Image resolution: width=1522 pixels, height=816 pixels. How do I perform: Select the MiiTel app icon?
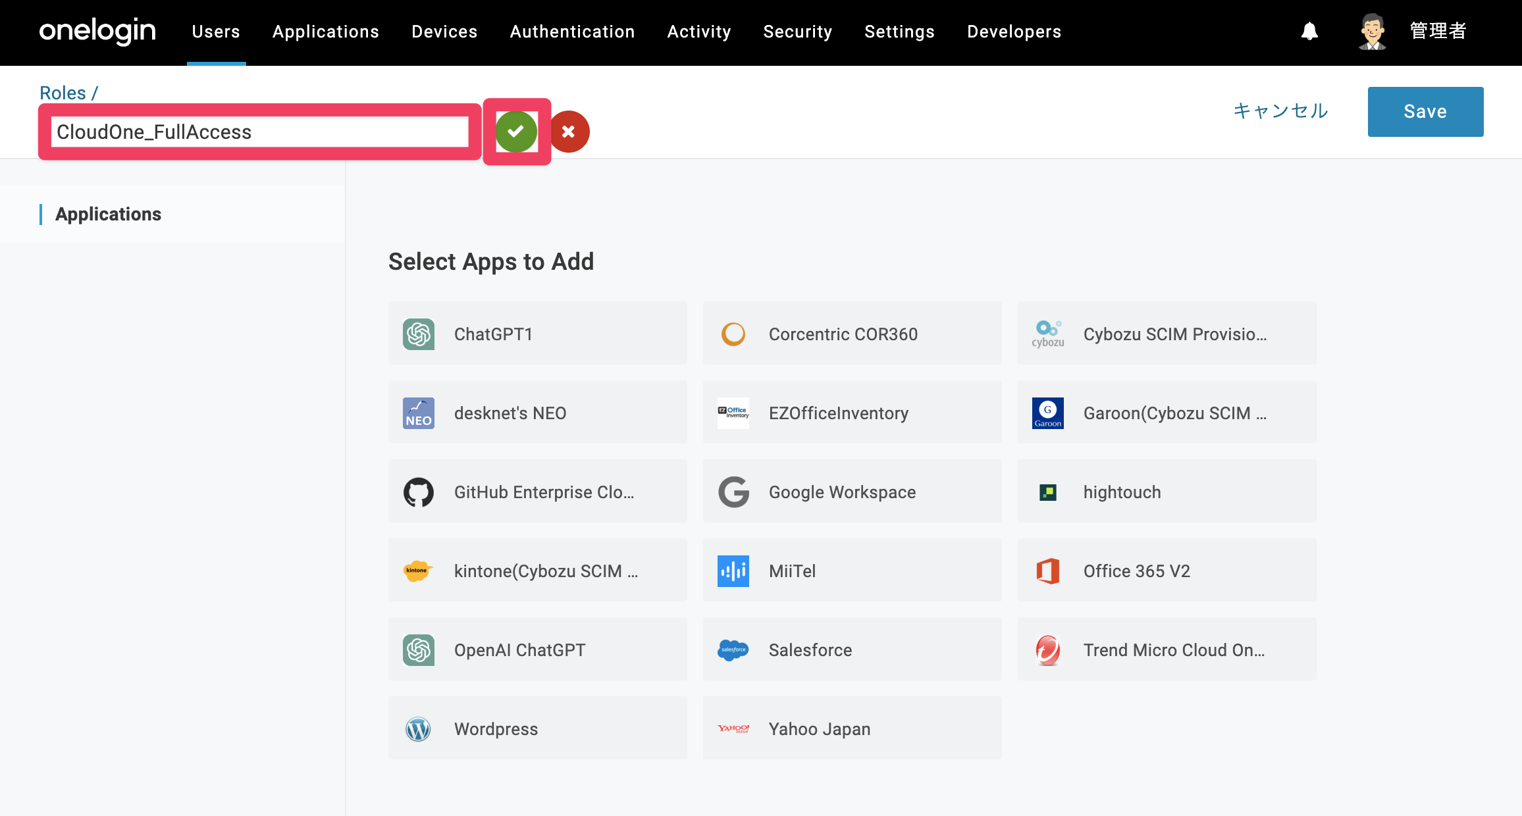tap(733, 571)
